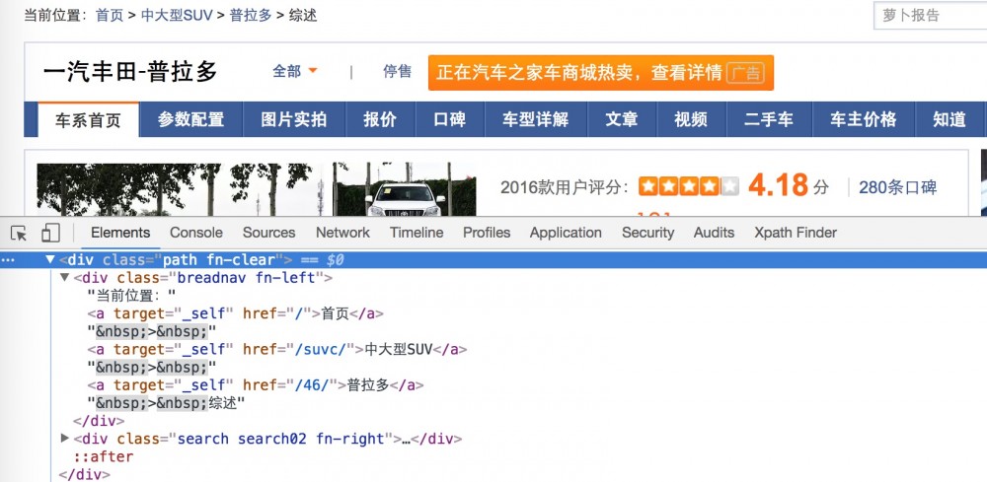Screen dimensions: 987x482
Task: Go to the 文章 nav item
Action: pyautogui.click(x=622, y=119)
